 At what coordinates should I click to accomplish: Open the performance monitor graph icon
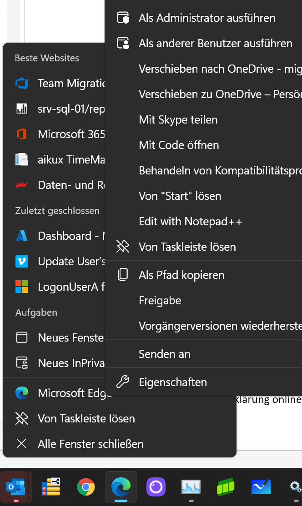click(x=191, y=486)
